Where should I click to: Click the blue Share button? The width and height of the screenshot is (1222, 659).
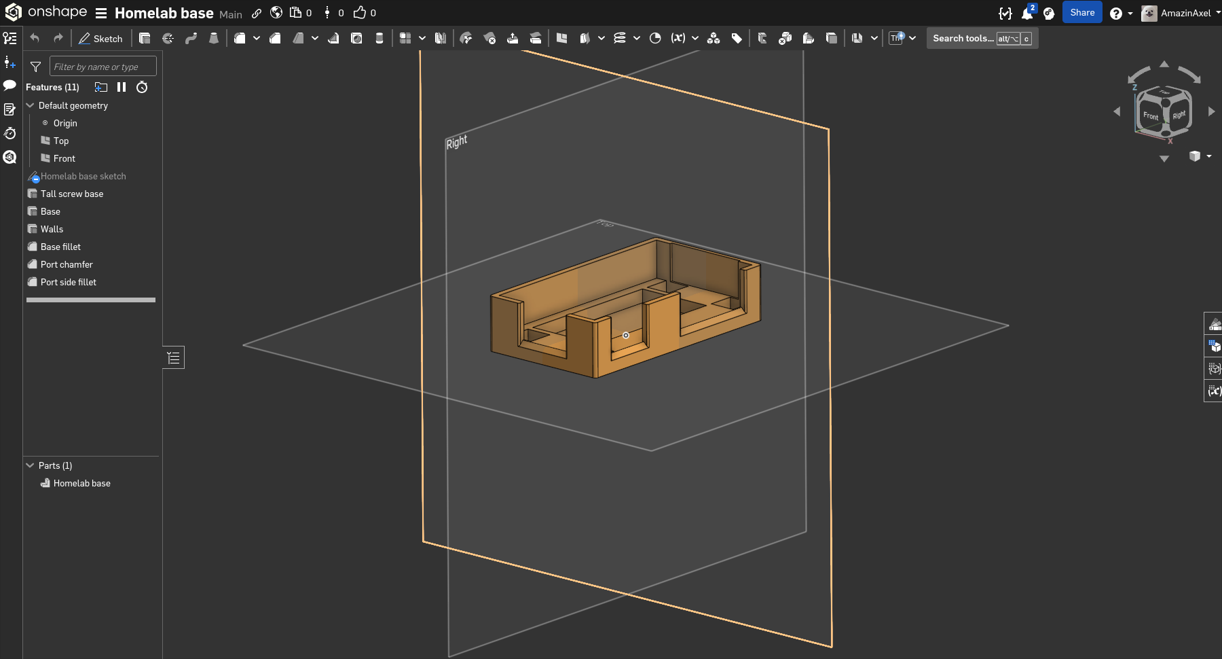pos(1081,13)
